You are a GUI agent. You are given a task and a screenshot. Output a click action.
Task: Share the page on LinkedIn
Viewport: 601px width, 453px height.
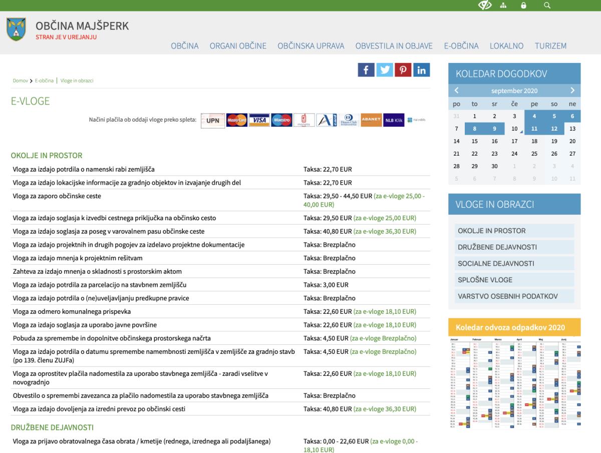(x=421, y=70)
